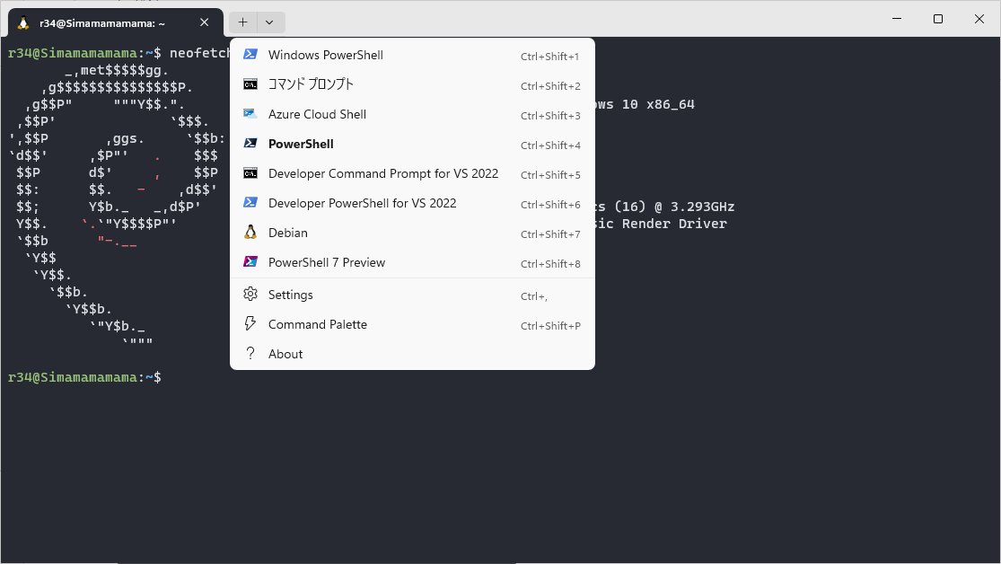Click the Ctrl+Shift+7 shortcut label
Viewport: 1001px width, 564px height.
pos(550,234)
